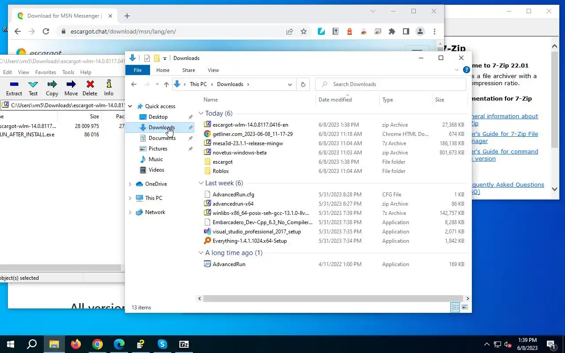The image size is (565, 353).
Task: Click the Properties icon in Explorer title bar
Action: click(x=147, y=58)
